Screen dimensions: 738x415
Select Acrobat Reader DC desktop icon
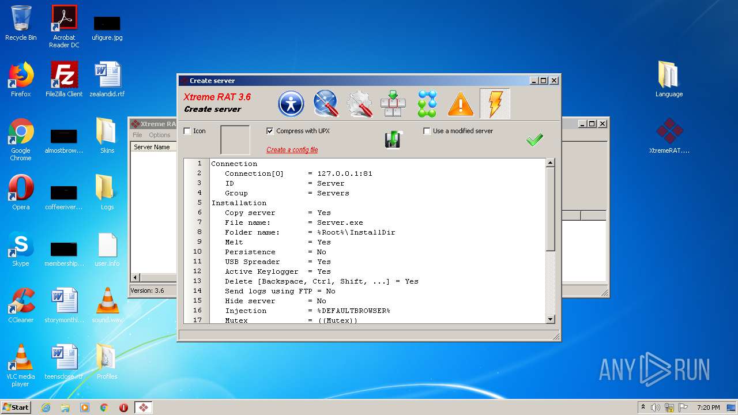pyautogui.click(x=64, y=27)
